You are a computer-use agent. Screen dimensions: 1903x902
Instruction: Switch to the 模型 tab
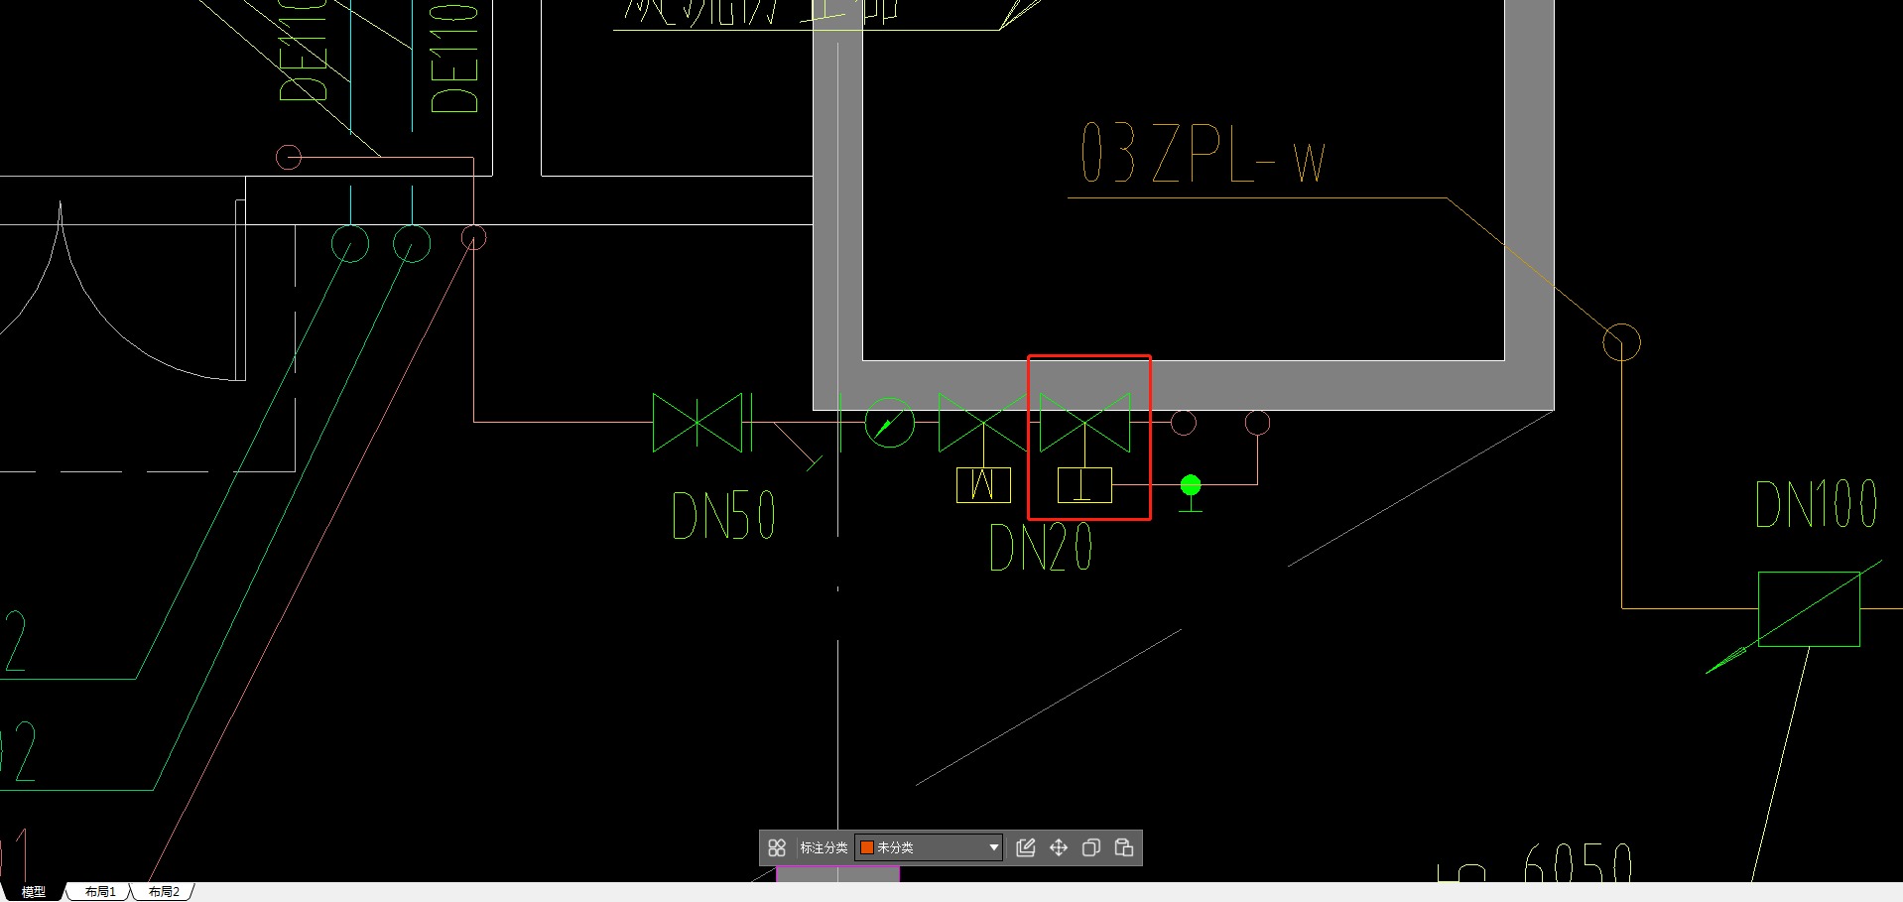point(34,892)
